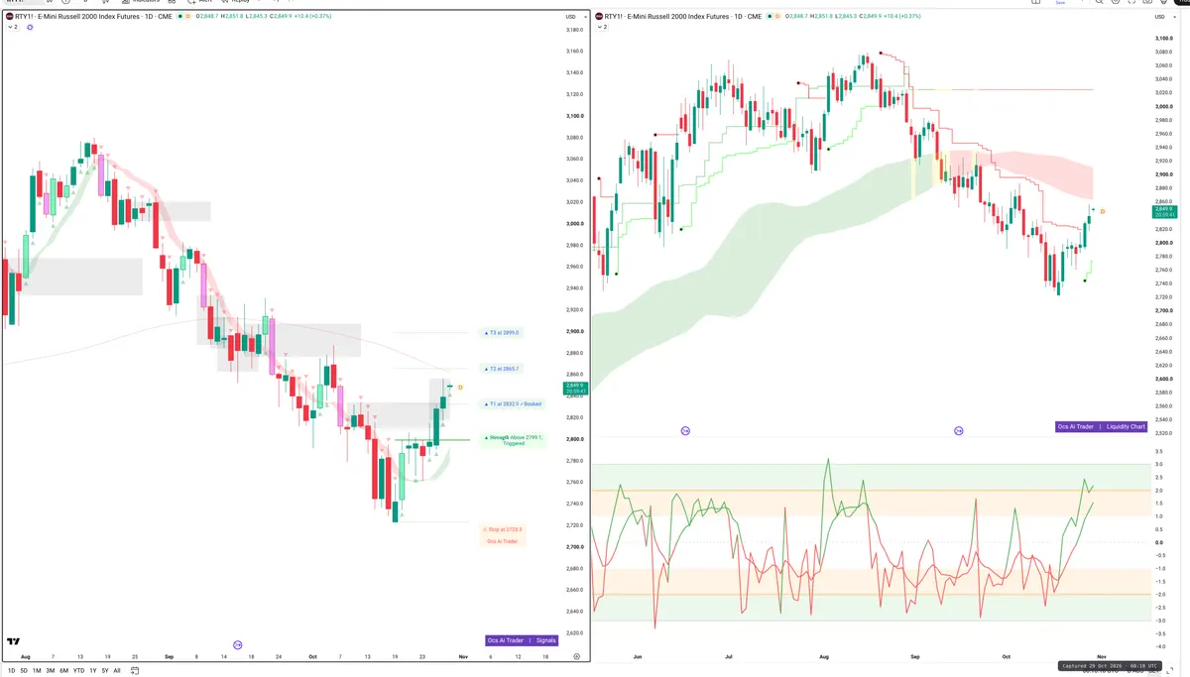Click the 'T2 at 2865.7' target label
This screenshot has width=1190, height=677.
click(501, 369)
